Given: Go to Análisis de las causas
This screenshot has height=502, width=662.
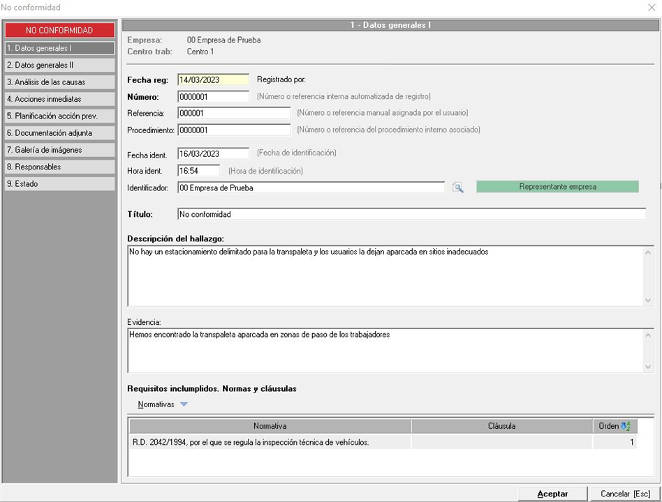Looking at the screenshot, I should pyautogui.click(x=59, y=82).
